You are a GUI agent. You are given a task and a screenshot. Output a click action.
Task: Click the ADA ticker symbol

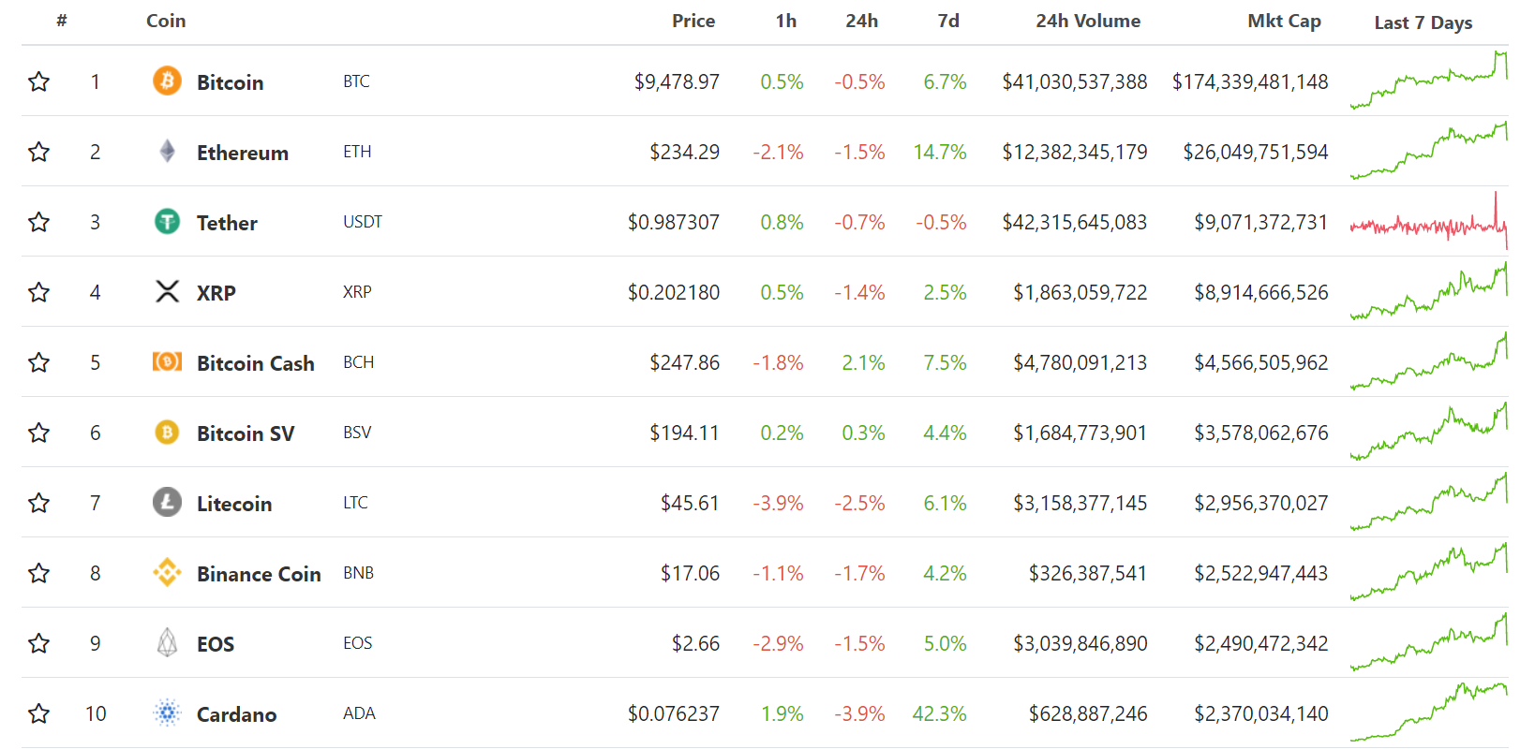coord(359,713)
